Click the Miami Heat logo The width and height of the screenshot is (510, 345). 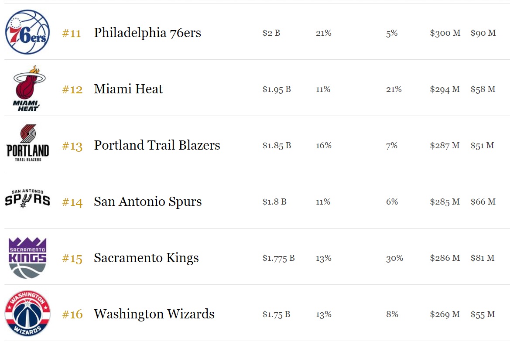(27, 89)
